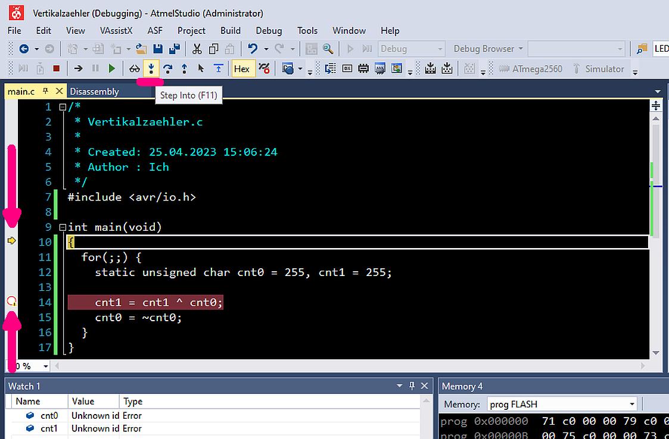Click the Run to Cursor pointer icon
The image size is (669, 439).
[x=201, y=68]
